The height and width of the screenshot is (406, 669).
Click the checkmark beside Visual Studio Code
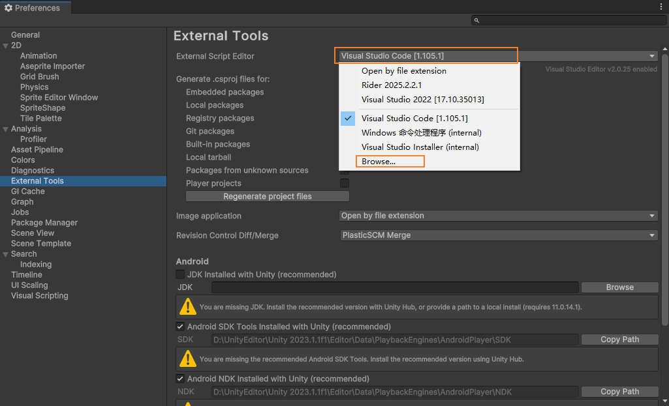(x=348, y=118)
